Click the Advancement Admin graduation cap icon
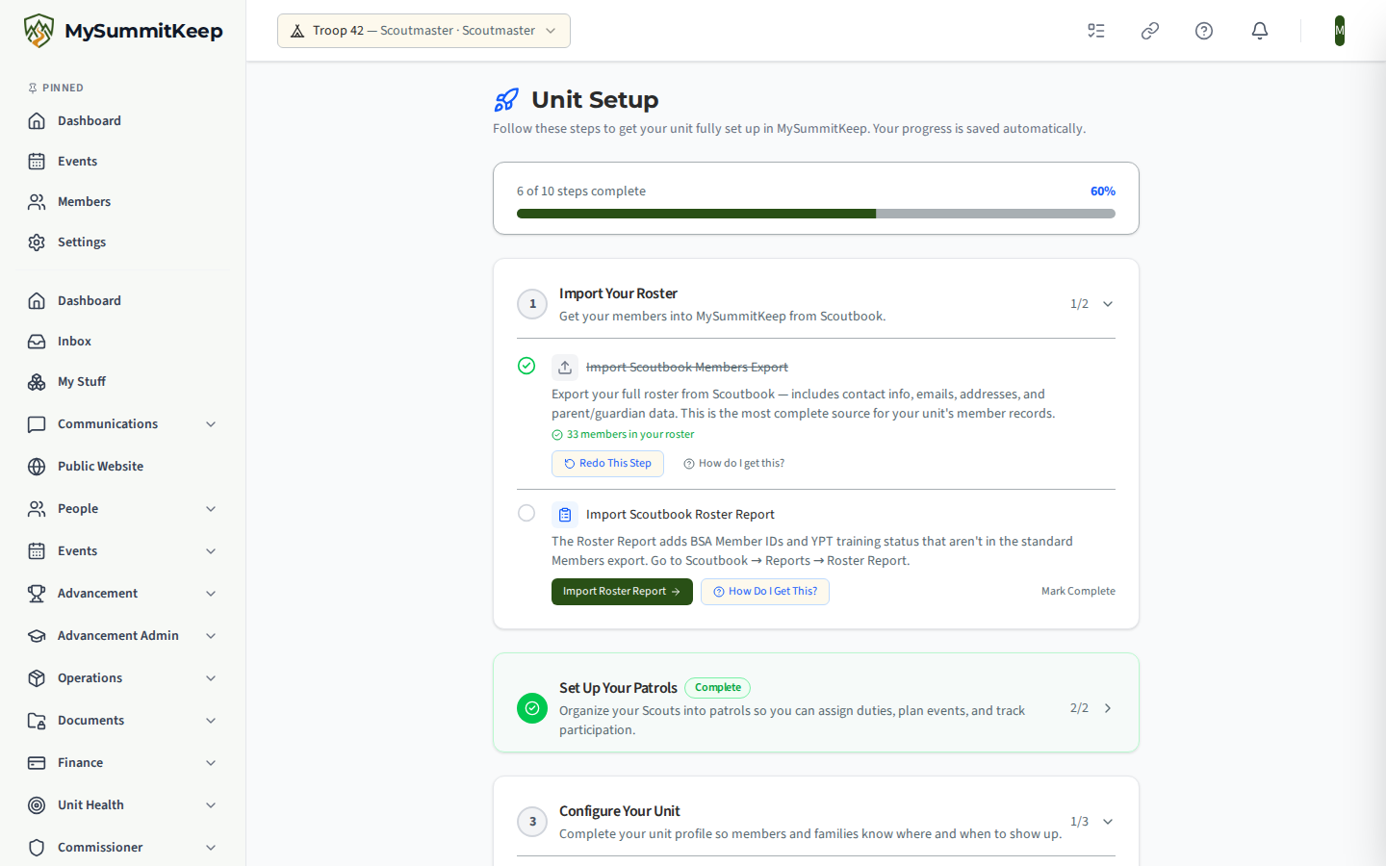1386x866 pixels. (x=37, y=636)
